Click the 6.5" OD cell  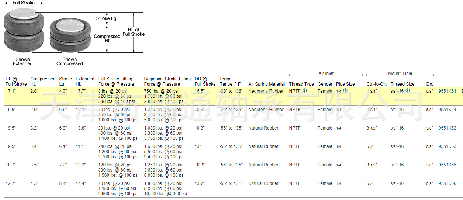(x=201, y=91)
